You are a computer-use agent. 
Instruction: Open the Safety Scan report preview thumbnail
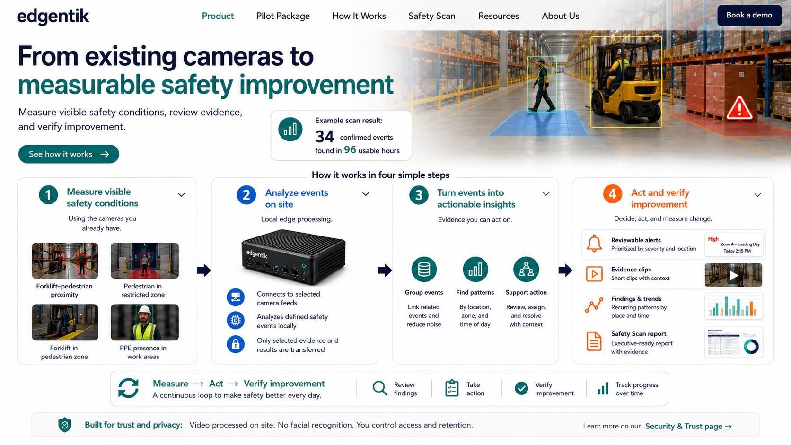click(734, 342)
